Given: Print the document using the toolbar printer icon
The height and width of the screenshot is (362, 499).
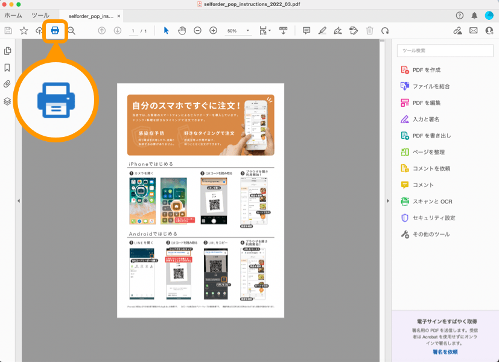Looking at the screenshot, I should (x=55, y=31).
